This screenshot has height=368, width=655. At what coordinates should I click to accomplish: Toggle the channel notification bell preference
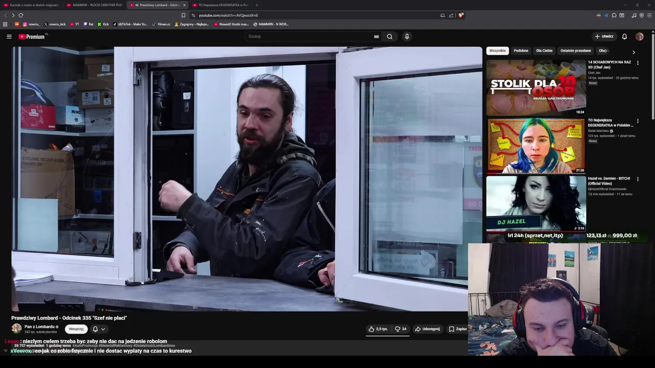click(x=95, y=329)
